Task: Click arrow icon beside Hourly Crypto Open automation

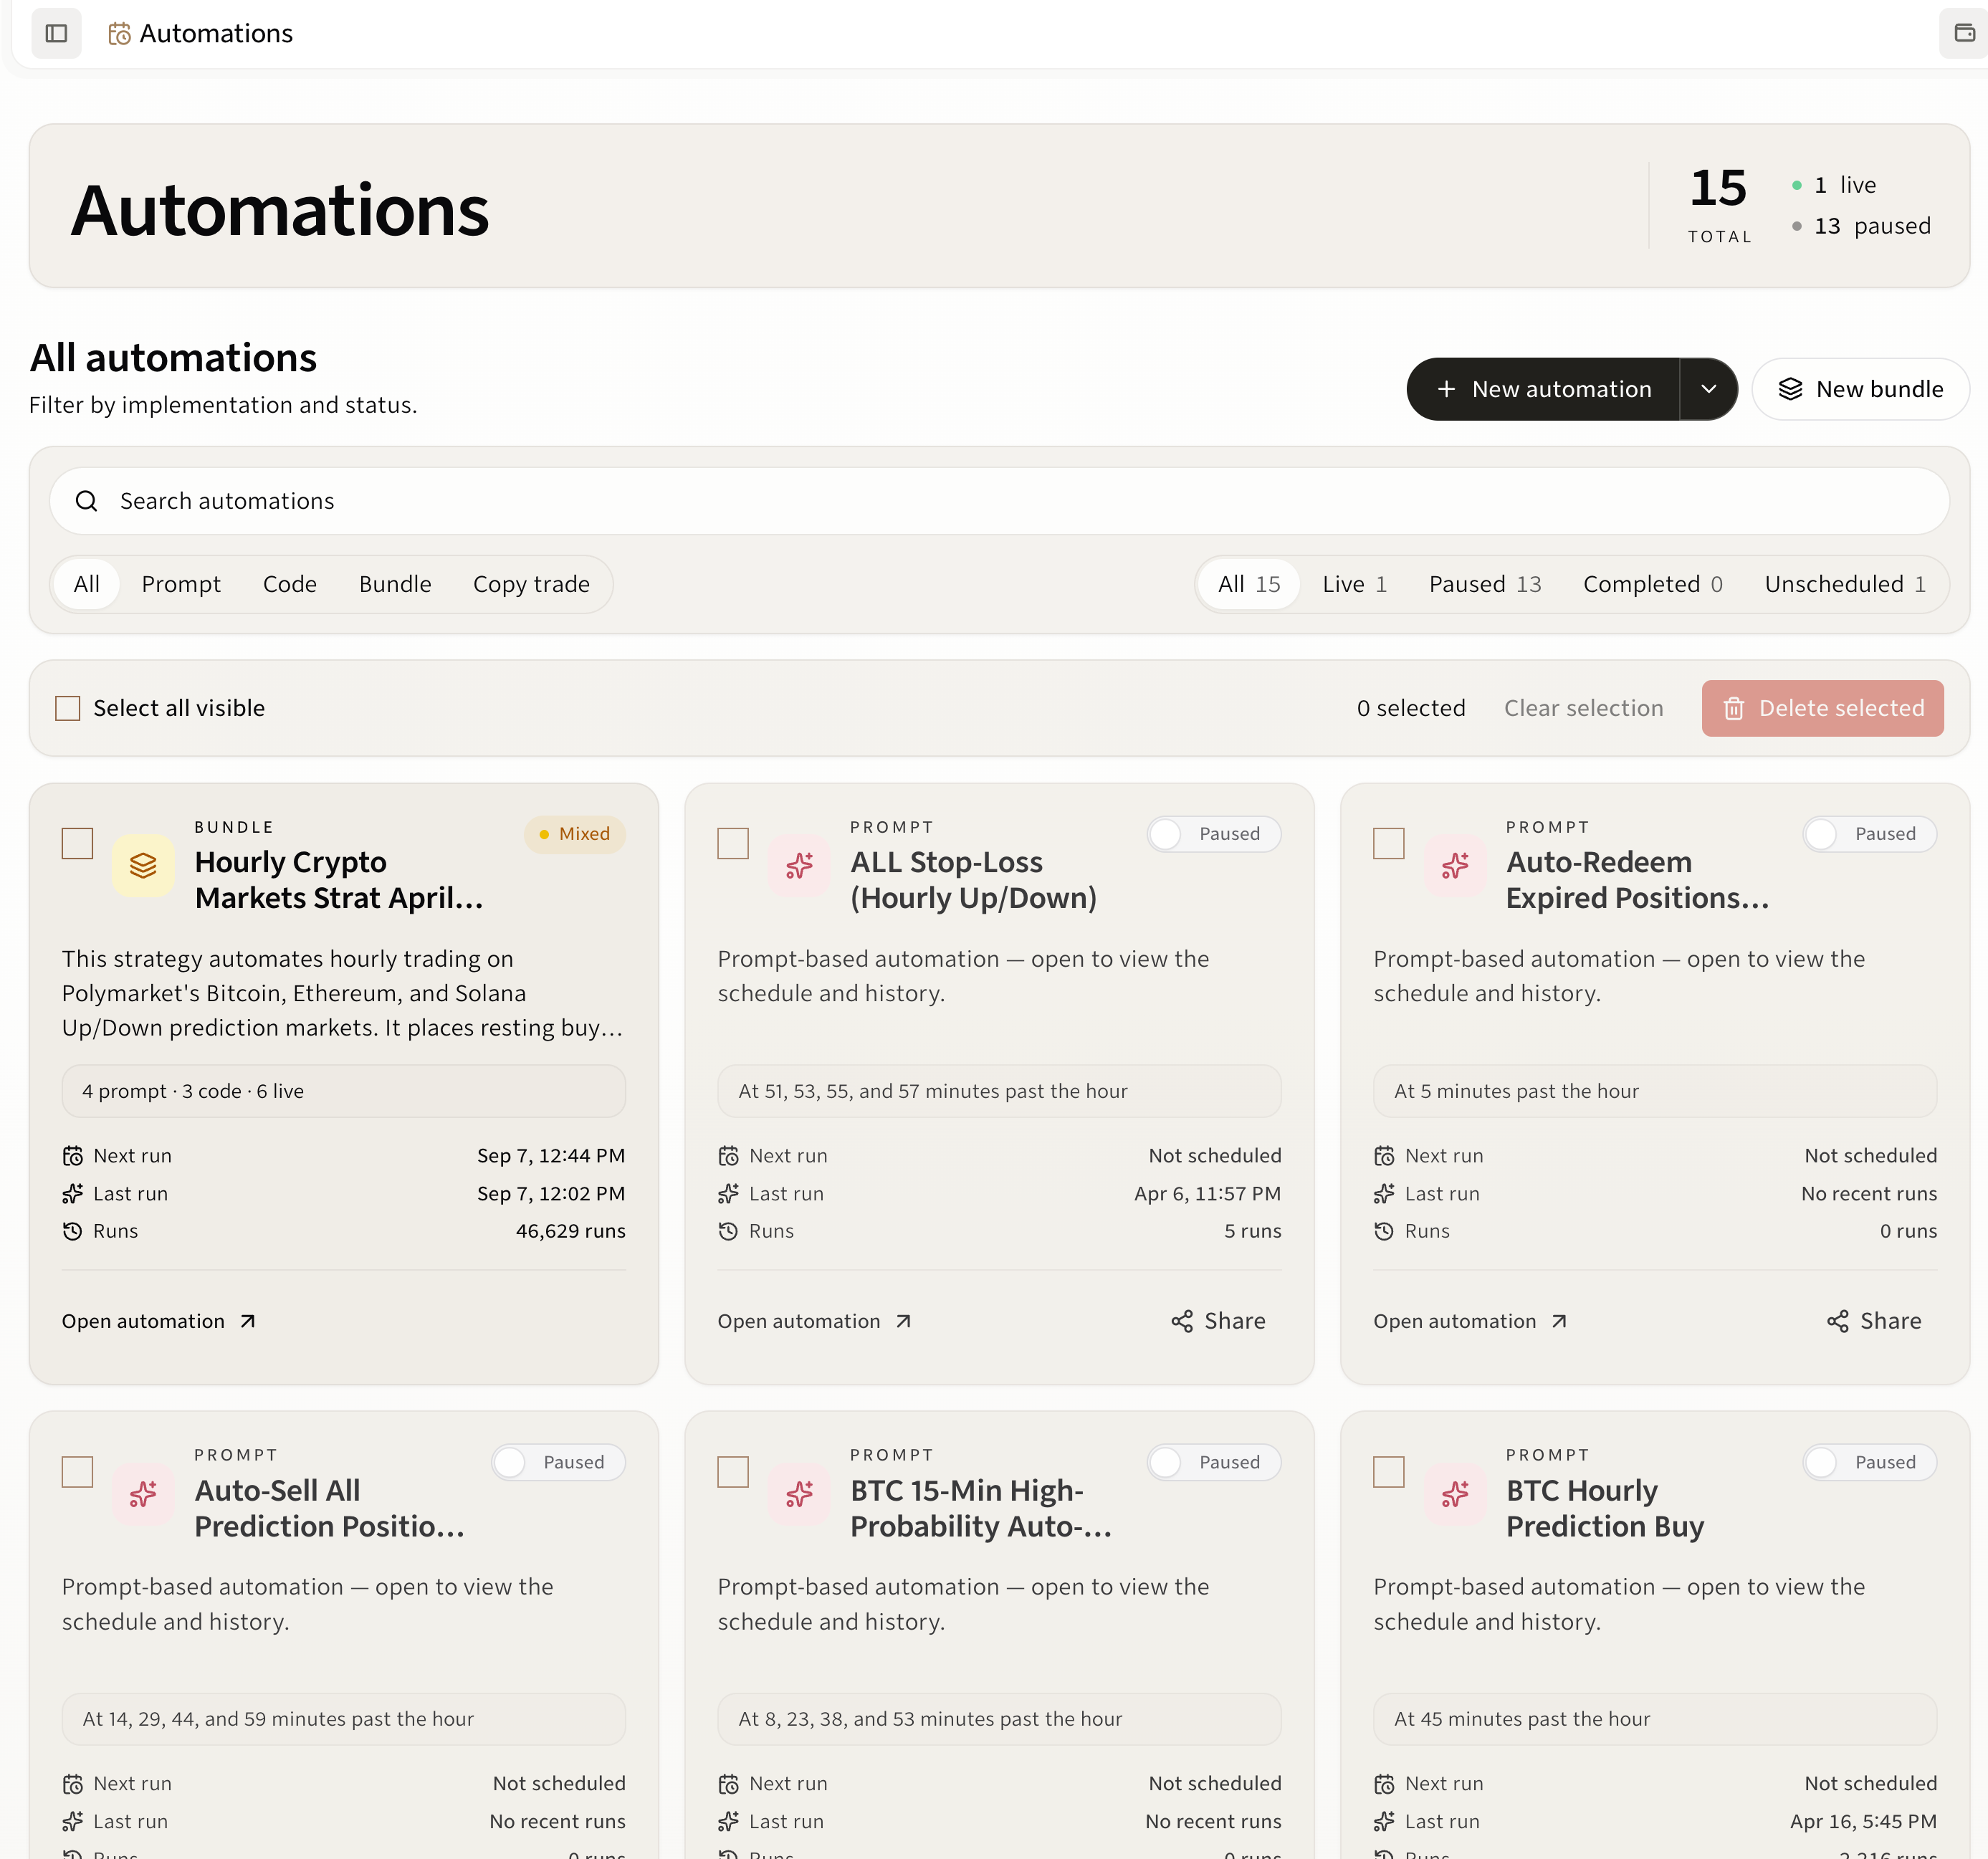Action: point(248,1321)
